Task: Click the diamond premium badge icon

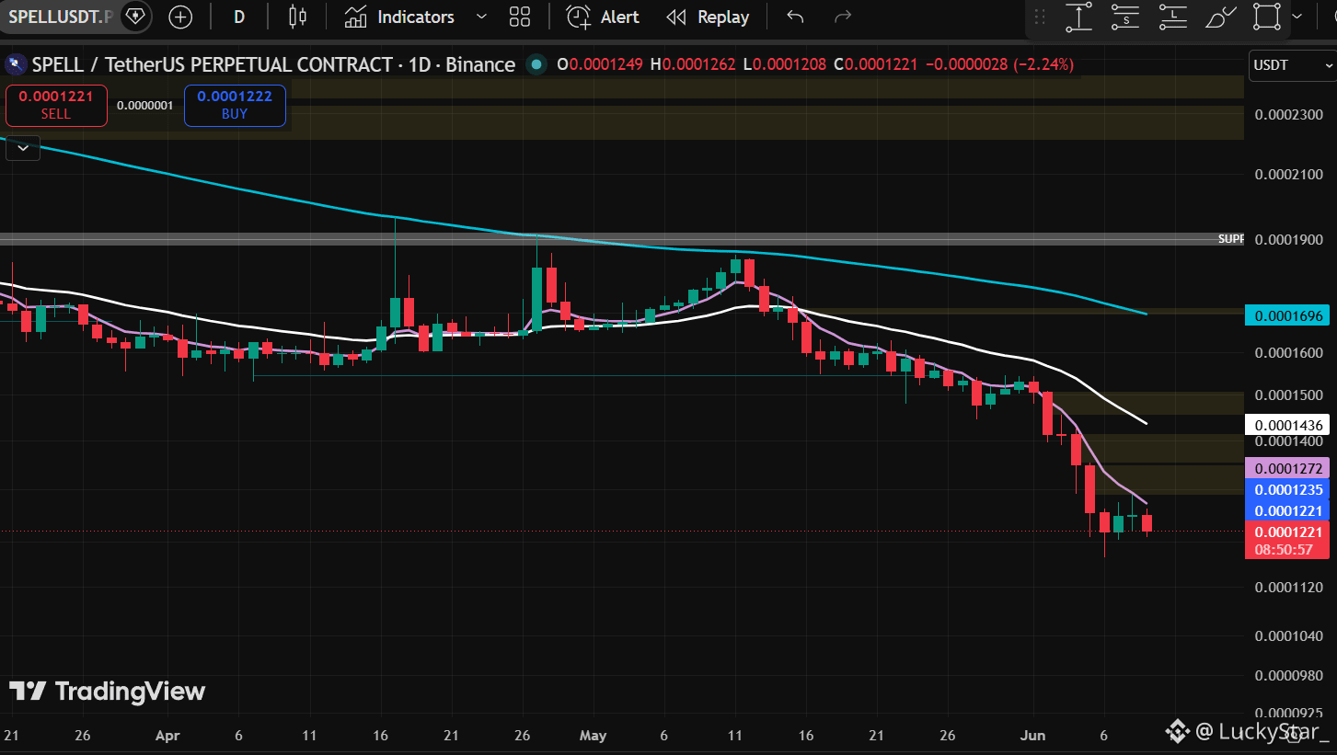Action: tap(135, 17)
